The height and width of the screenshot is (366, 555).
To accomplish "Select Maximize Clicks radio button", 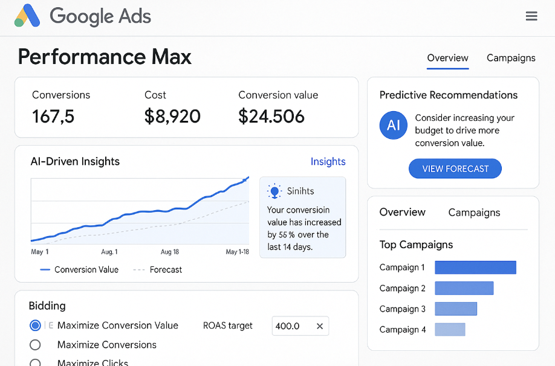I will (35, 362).
